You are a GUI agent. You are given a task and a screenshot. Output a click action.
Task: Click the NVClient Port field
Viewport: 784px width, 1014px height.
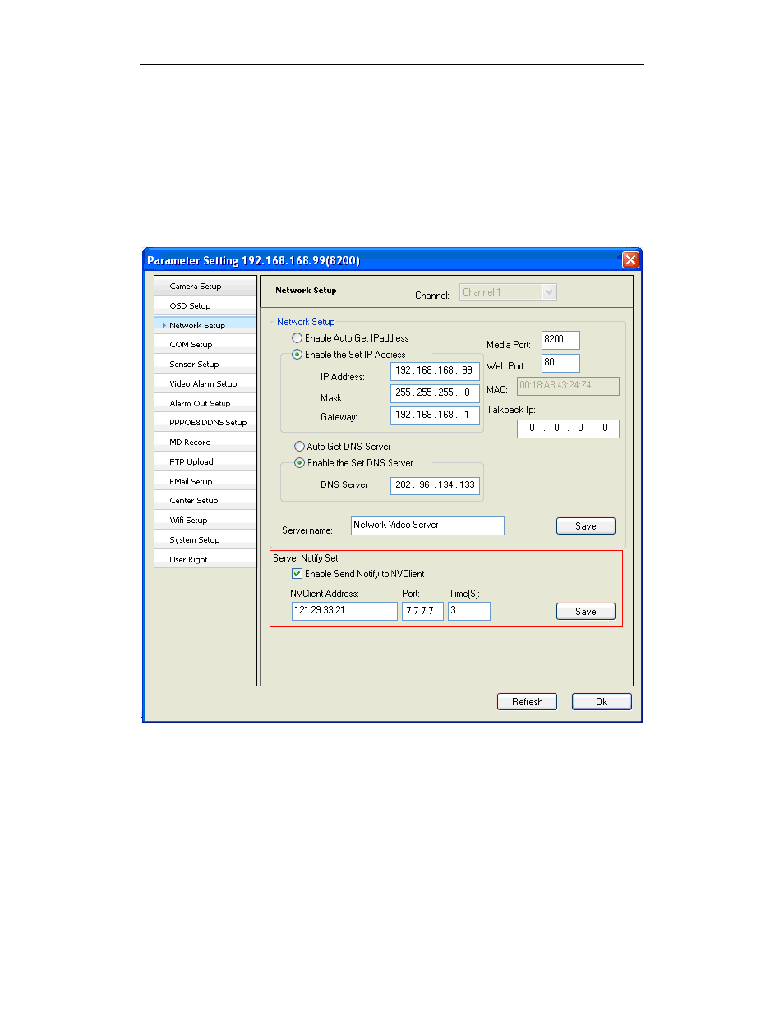pyautogui.click(x=422, y=611)
